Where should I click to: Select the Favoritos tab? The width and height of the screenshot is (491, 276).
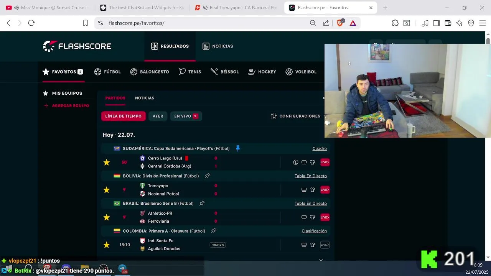(x=63, y=72)
